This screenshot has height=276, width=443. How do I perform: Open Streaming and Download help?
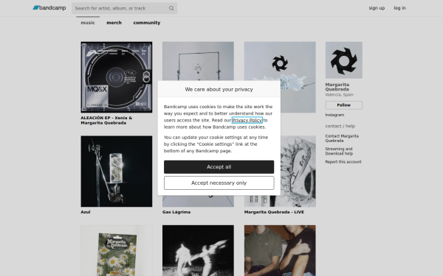(x=339, y=151)
